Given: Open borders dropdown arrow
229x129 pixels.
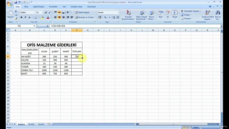Looking at the screenshot, I should click(x=38, y=17).
